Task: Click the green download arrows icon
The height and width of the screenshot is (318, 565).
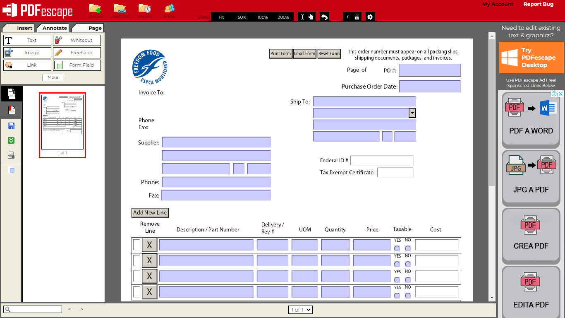Action: pos(12,140)
